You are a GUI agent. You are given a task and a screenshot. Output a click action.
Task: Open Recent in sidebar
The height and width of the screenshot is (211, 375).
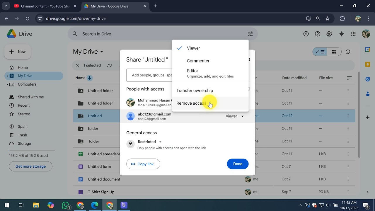[x=34, y=105]
